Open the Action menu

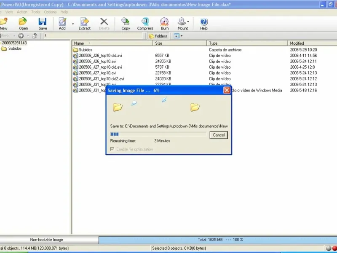tap(22, 12)
